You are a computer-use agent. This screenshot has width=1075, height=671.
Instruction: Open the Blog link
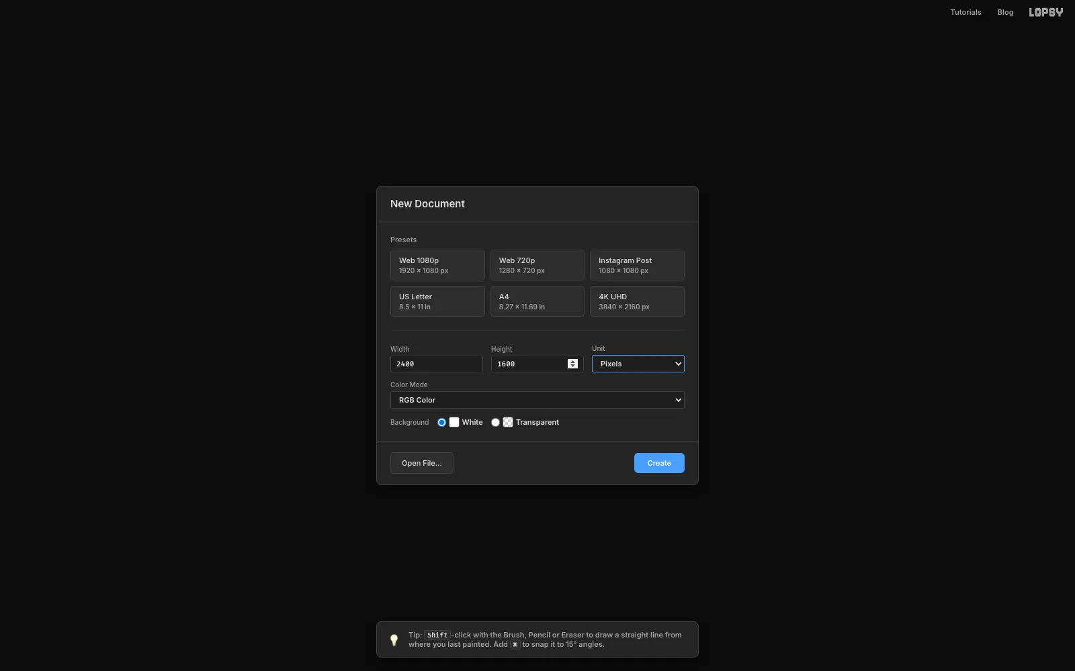pos(1005,12)
